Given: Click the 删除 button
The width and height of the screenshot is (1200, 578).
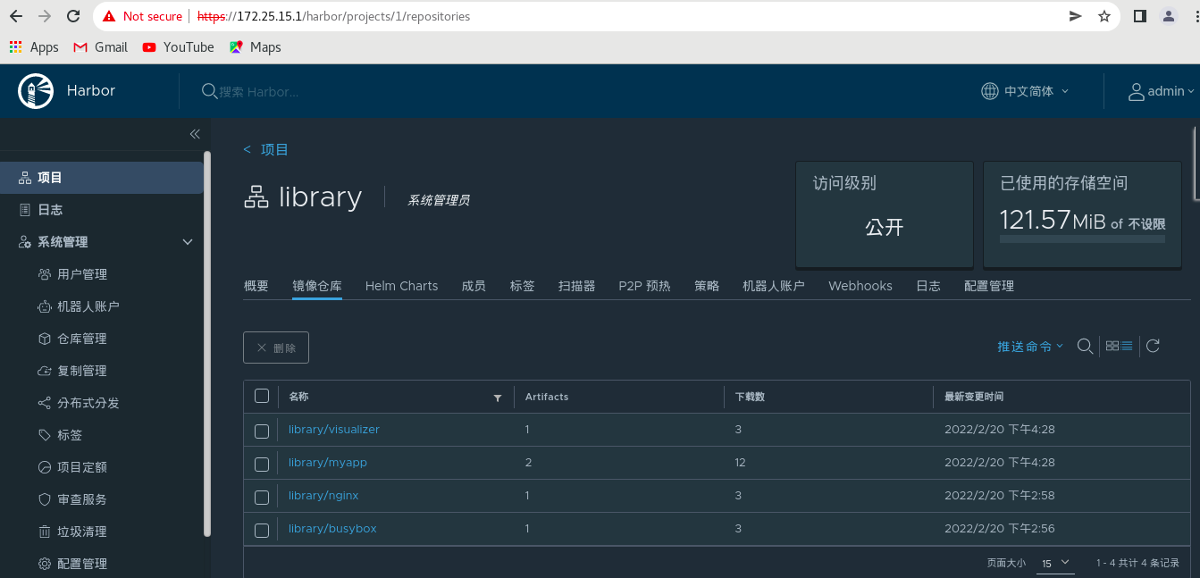Looking at the screenshot, I should 276,348.
